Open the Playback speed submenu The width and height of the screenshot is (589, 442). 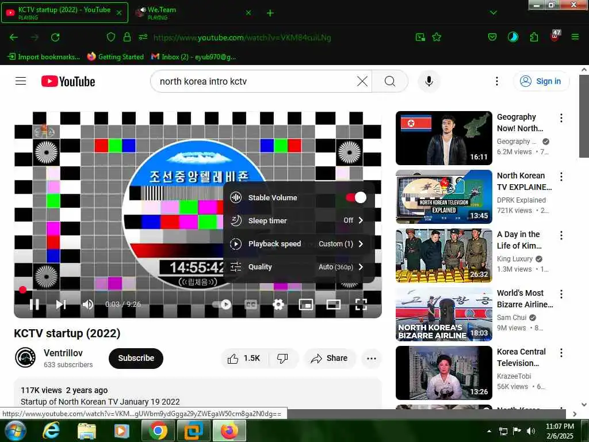coord(299,244)
